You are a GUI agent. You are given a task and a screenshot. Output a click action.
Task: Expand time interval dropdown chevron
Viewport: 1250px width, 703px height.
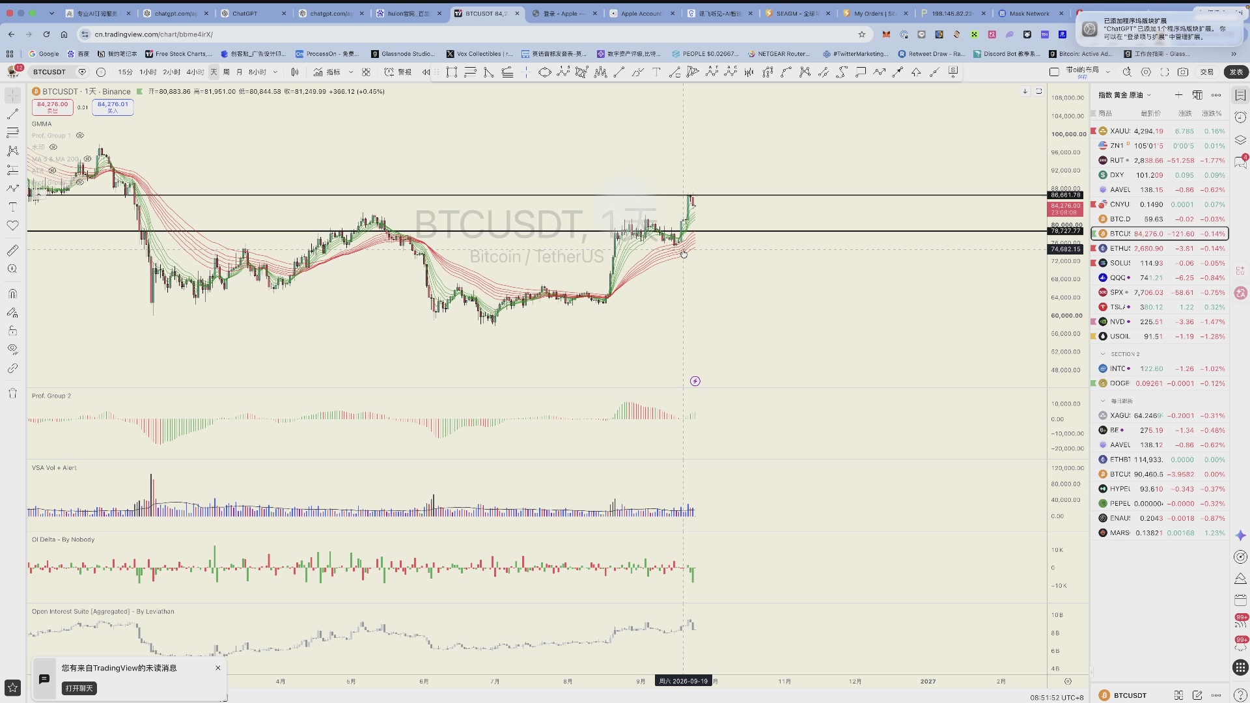(x=275, y=72)
